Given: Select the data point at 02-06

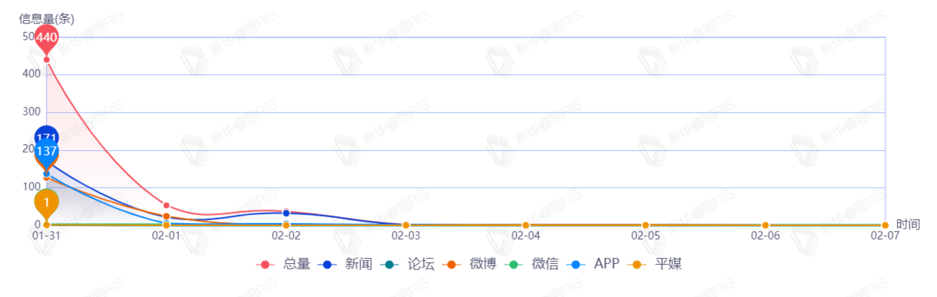Looking at the screenshot, I should (x=765, y=225).
